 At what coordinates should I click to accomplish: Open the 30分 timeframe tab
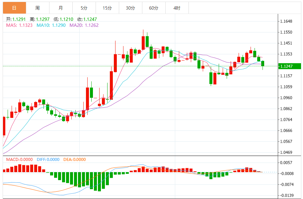pos(130,8)
